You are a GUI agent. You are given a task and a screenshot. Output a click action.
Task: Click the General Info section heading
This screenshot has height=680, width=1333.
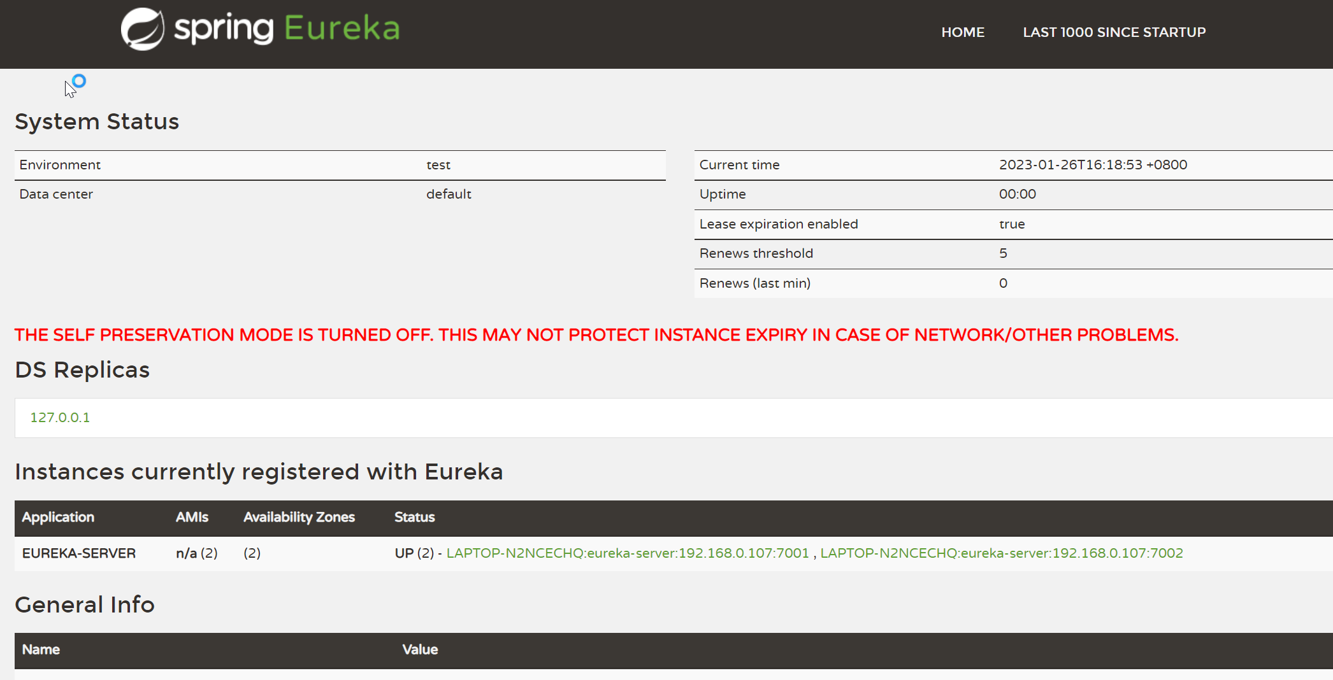point(85,604)
